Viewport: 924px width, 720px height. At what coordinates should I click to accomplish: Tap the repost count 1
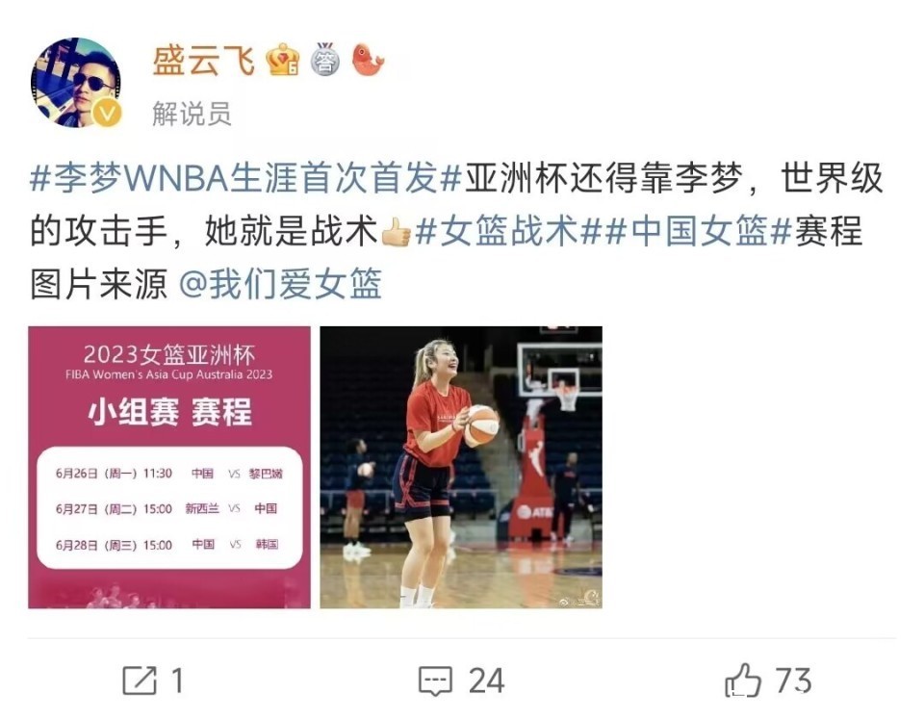pyautogui.click(x=177, y=681)
